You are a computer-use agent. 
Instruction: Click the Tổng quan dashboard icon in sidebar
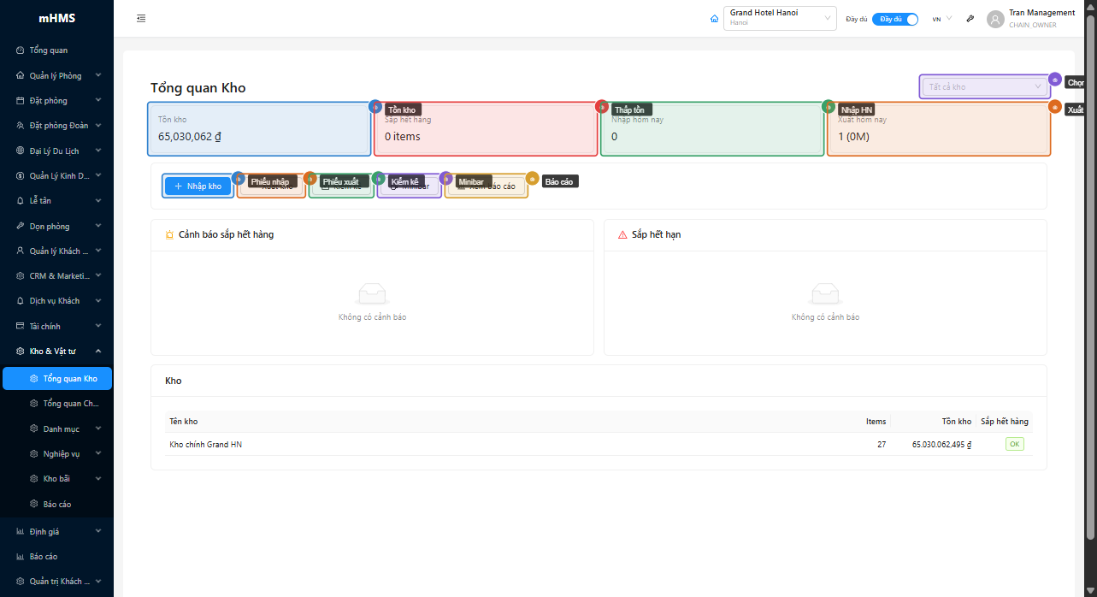(21, 50)
